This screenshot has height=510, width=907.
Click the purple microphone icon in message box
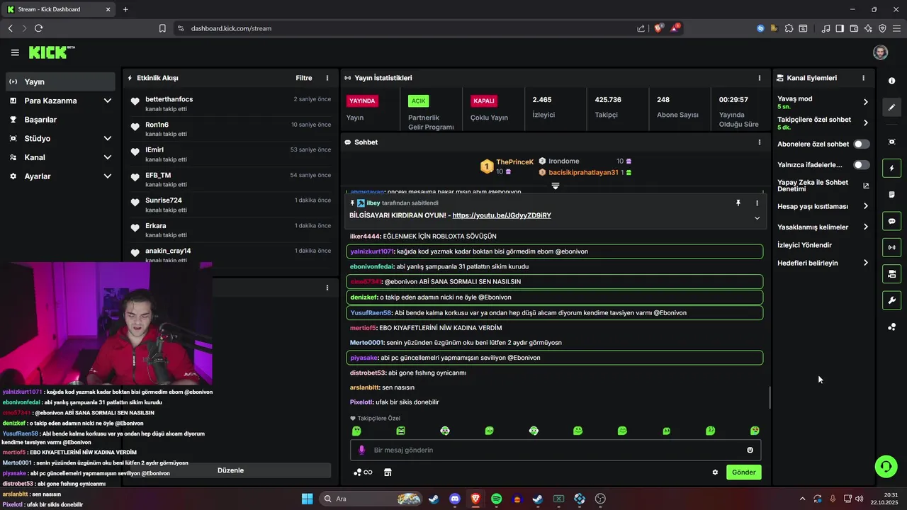(x=361, y=450)
